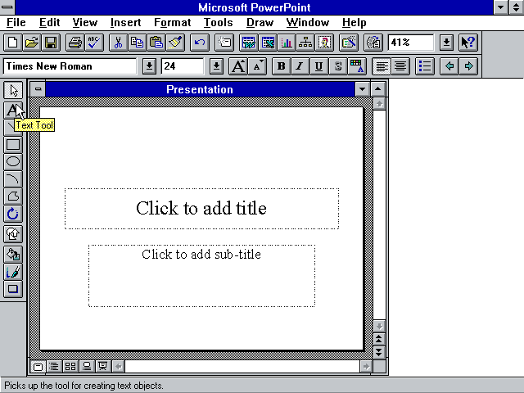Print with the printer icon
The image size is (524, 393).
(75, 43)
